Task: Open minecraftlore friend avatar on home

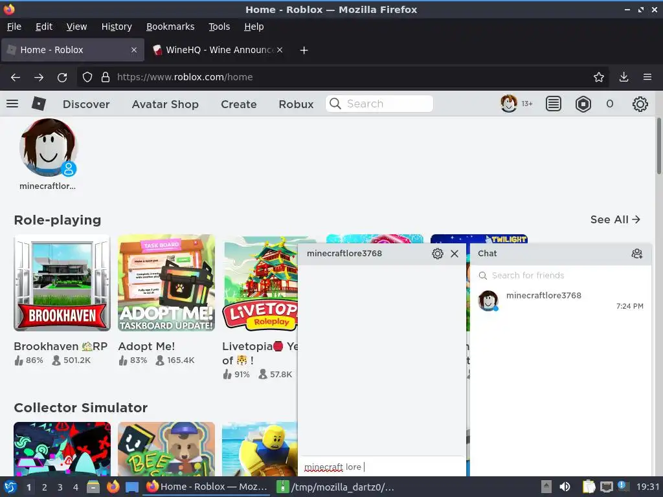Action: 48,147
